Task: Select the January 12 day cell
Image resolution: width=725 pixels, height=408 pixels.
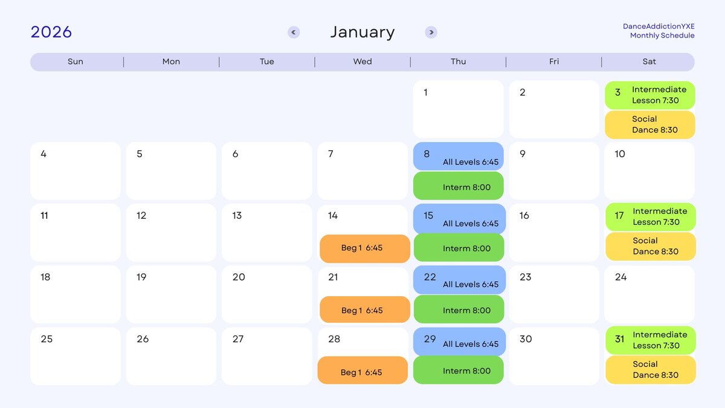Action: point(171,233)
